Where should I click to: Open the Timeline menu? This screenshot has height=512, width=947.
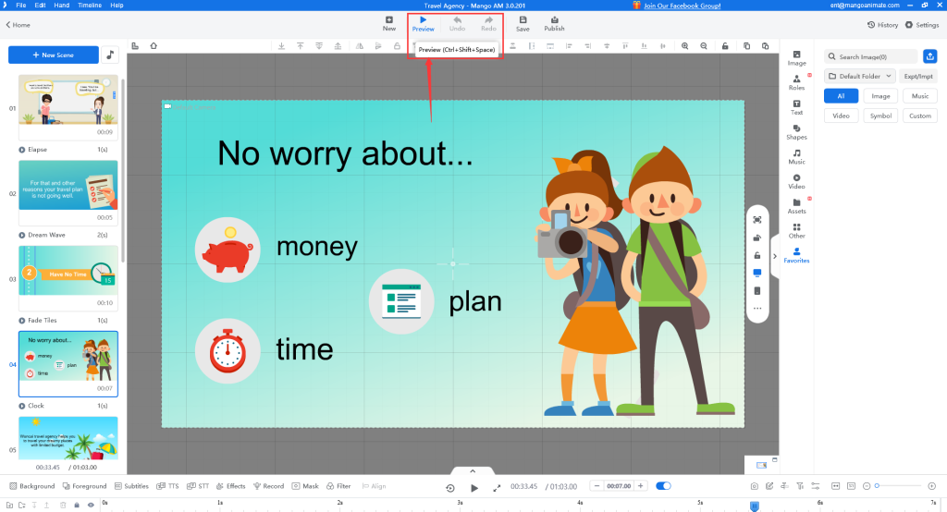click(x=90, y=6)
